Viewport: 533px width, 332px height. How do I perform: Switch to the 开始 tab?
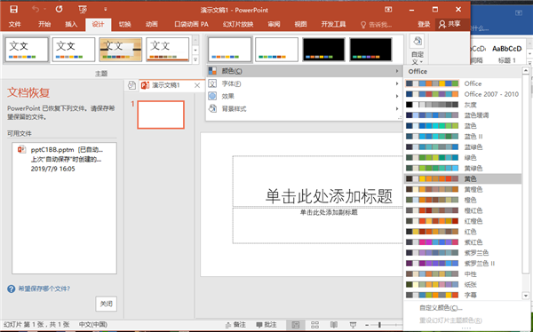click(x=44, y=24)
